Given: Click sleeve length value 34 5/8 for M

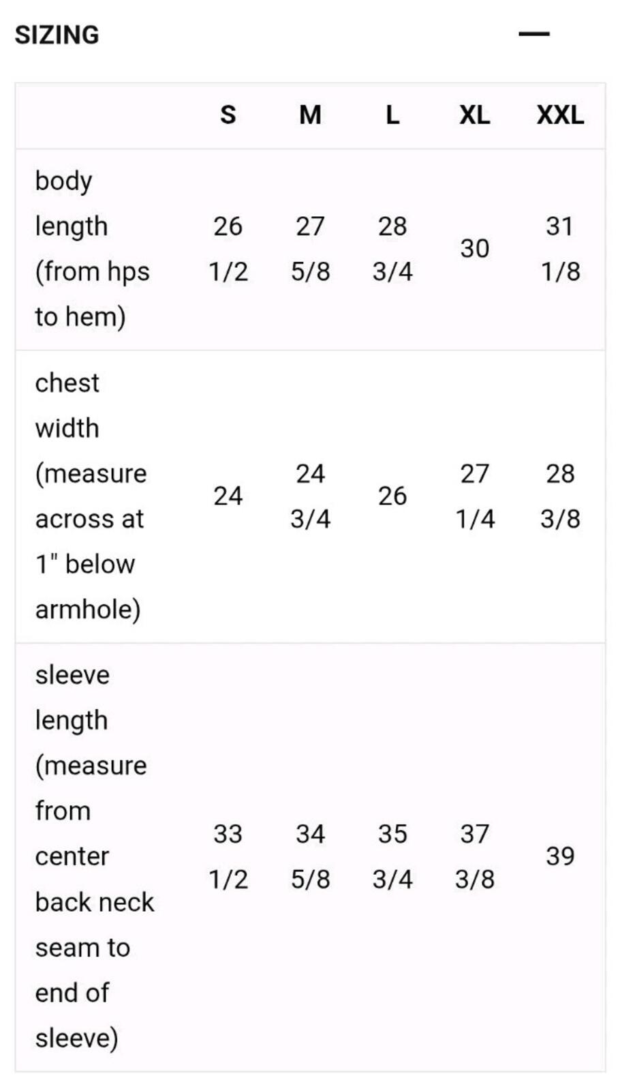Looking at the screenshot, I should pyautogui.click(x=310, y=856).
